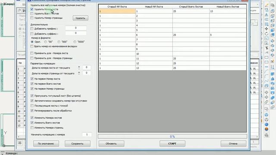This screenshot has height=155, width=276.
Task: Select the "0000" number format
Action: tap(75, 42)
